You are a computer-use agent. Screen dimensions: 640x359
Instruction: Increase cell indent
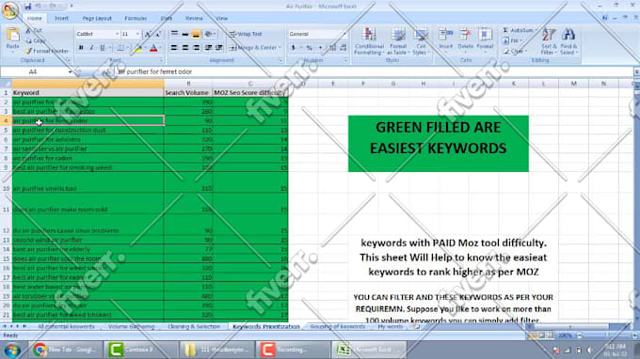(x=219, y=48)
